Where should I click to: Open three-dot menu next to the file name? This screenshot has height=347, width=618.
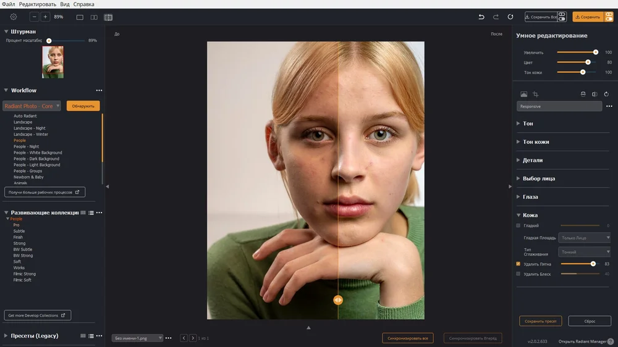coord(168,338)
